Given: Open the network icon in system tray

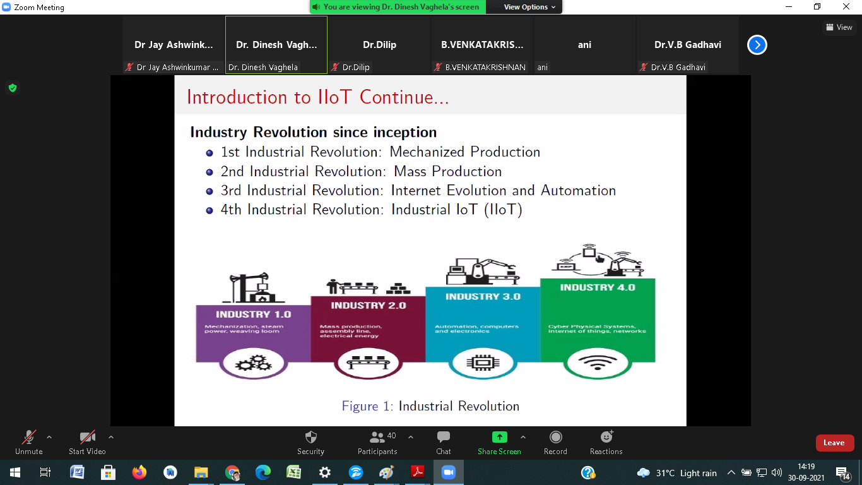Looking at the screenshot, I should [x=762, y=472].
